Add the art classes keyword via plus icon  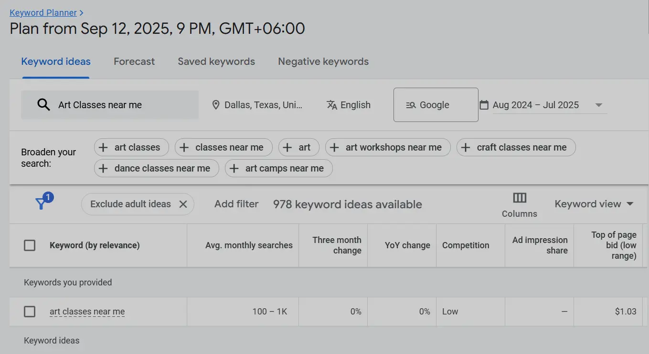tap(103, 147)
